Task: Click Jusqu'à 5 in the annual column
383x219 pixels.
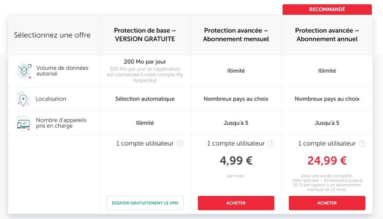Action: (x=327, y=123)
